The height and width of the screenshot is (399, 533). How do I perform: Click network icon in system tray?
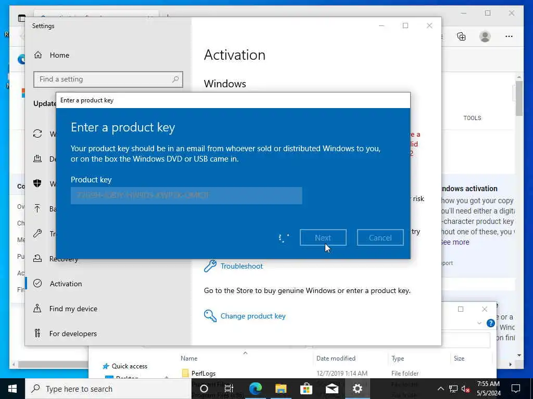453,389
